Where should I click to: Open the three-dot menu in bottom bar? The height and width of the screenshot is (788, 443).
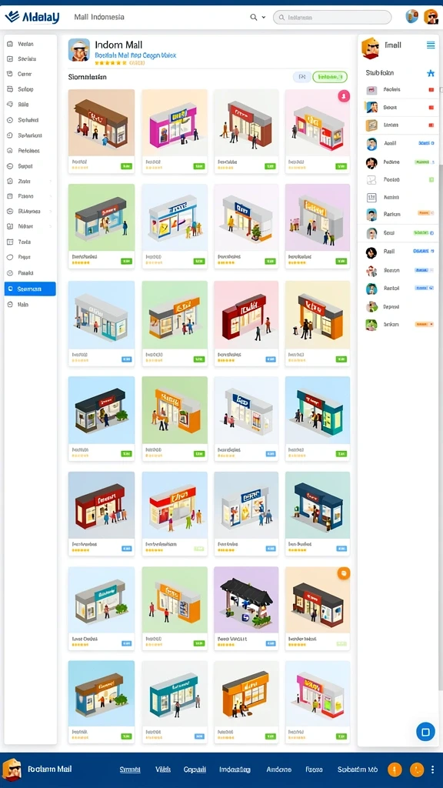coord(433,770)
